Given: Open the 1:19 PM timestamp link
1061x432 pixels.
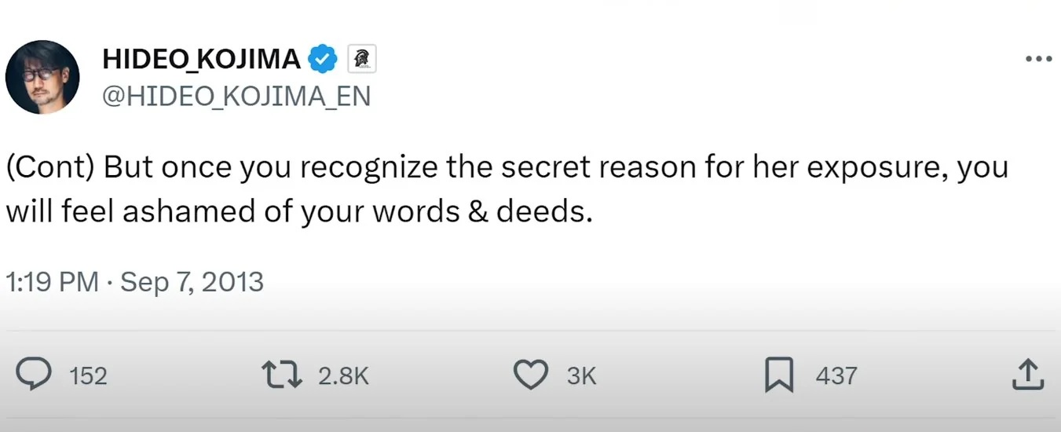Looking at the screenshot, I should tap(52, 282).
